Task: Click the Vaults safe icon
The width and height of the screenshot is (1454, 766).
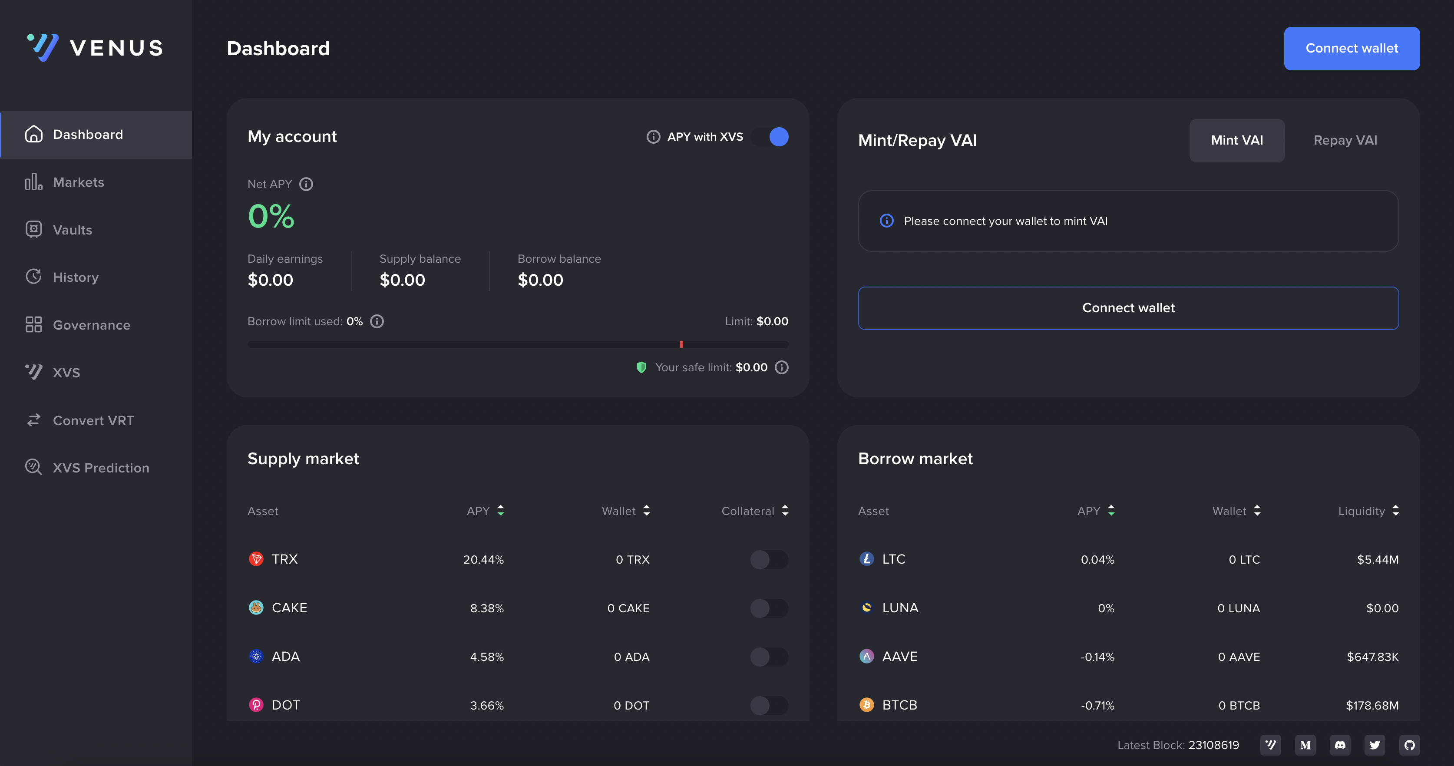Action: click(33, 229)
